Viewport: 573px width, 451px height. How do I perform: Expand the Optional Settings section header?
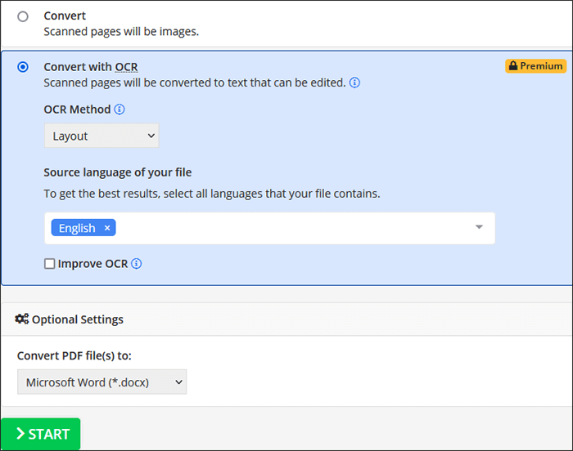click(78, 319)
